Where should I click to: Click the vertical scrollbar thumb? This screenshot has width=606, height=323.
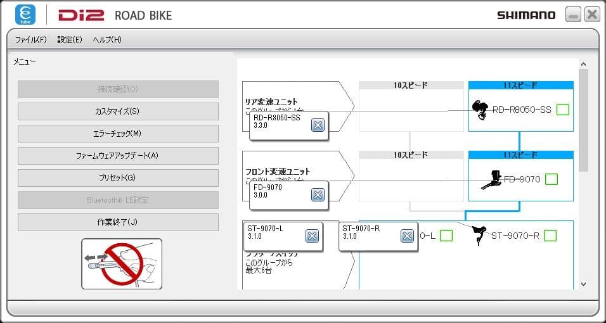(584, 120)
